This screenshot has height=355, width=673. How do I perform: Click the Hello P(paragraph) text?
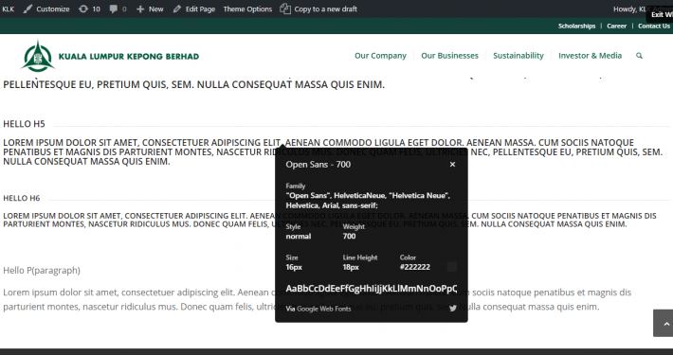(x=42, y=271)
